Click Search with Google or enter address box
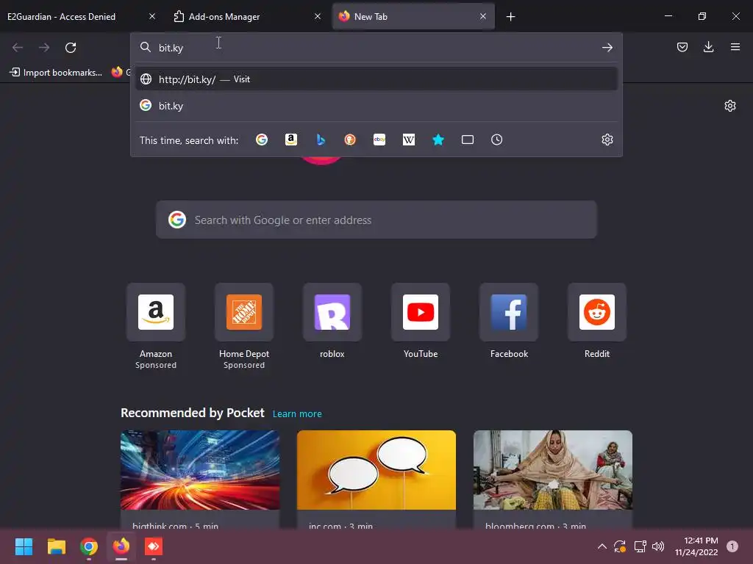 tap(376, 220)
